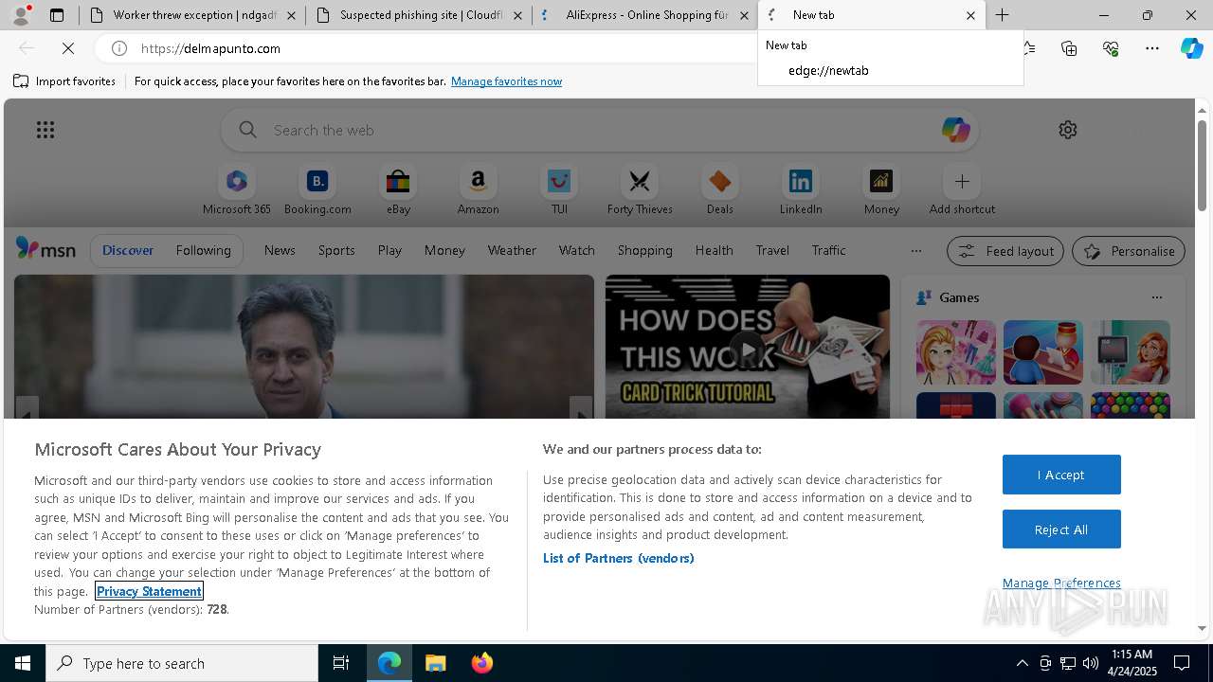Open the MSN app launcher grid
The height and width of the screenshot is (682, 1213).
point(45,130)
